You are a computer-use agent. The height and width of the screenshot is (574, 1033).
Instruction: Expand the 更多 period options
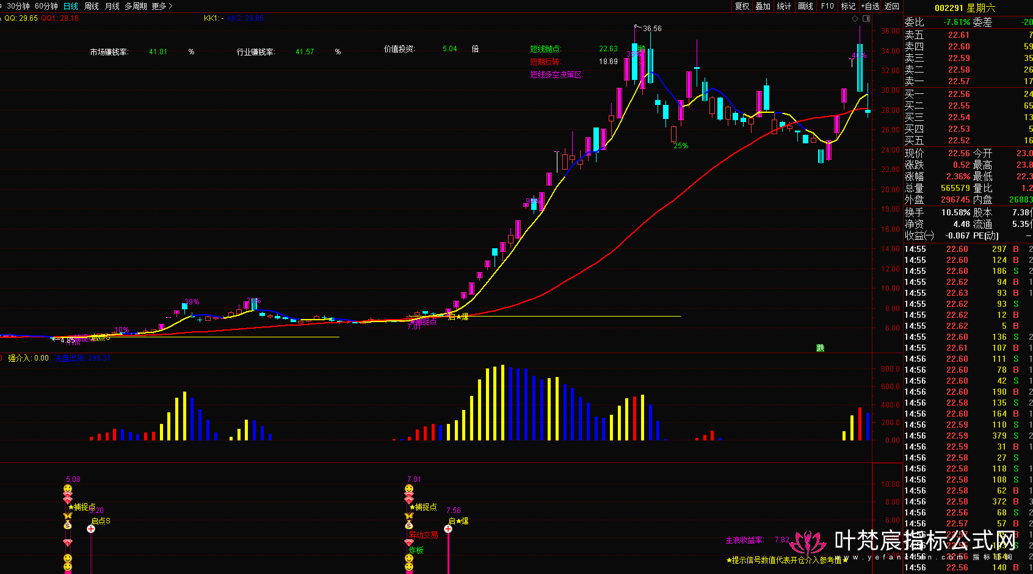(162, 6)
